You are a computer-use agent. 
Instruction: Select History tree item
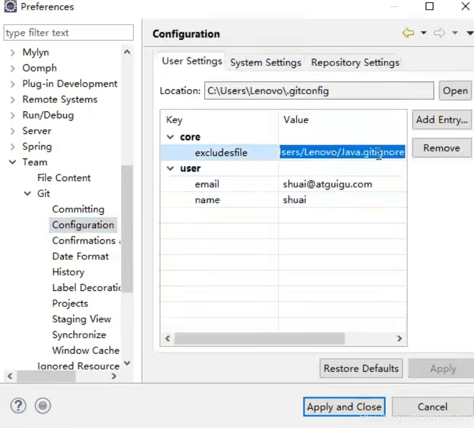pyautogui.click(x=68, y=272)
